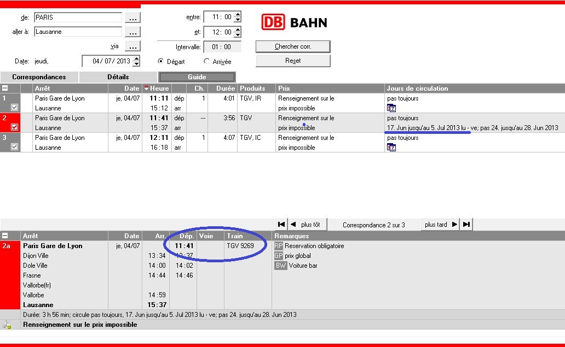The image size is (565, 347).
Task: Click the Reset button
Action: coord(293,61)
